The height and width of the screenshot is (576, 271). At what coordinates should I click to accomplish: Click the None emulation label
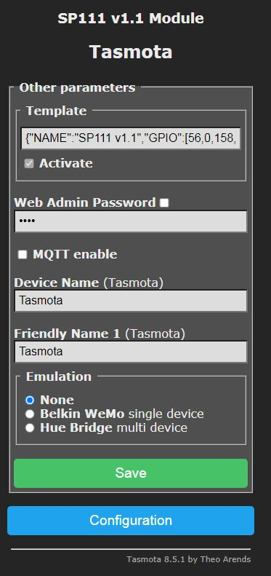click(x=57, y=400)
